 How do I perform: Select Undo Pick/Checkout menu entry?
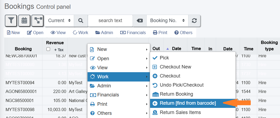(x=181, y=85)
